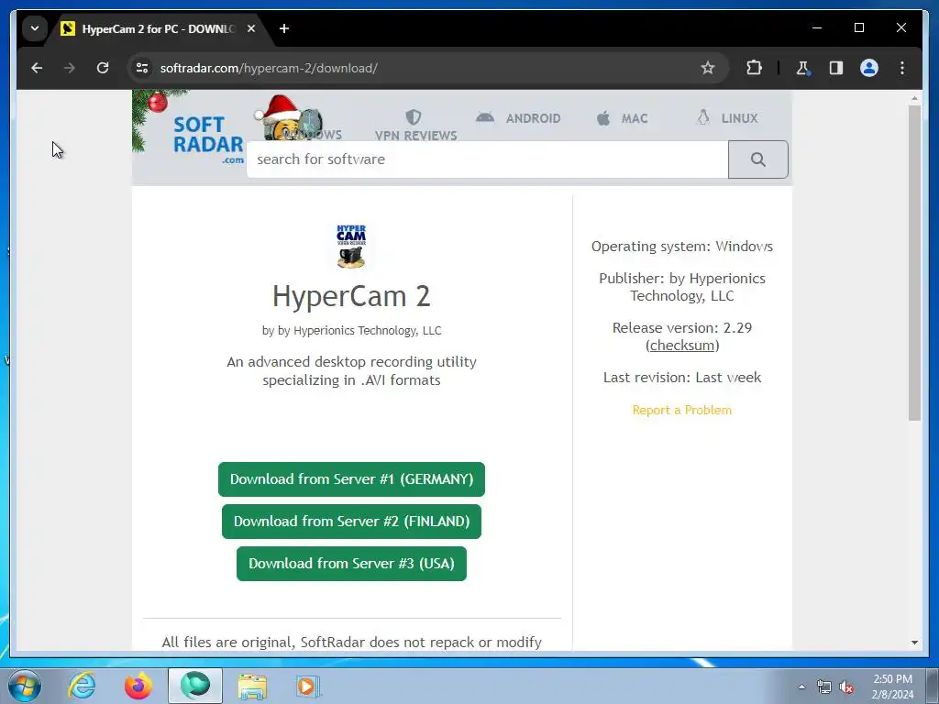Open the taskbar clock showing 2:50 PM
Image resolution: width=939 pixels, height=704 pixels.
892,687
